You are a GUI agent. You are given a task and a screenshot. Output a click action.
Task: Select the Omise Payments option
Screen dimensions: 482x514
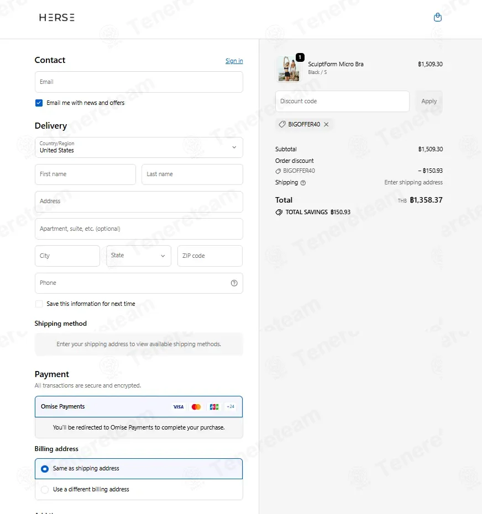pyautogui.click(x=139, y=406)
